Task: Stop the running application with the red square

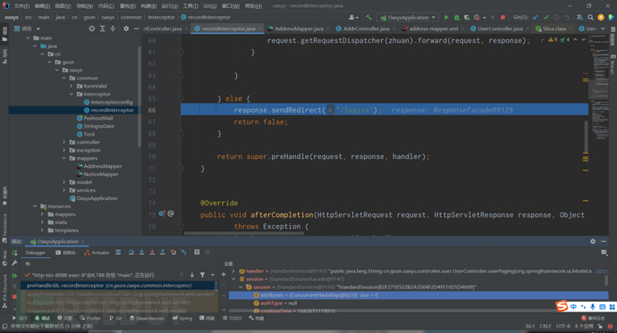Action: pos(503,17)
